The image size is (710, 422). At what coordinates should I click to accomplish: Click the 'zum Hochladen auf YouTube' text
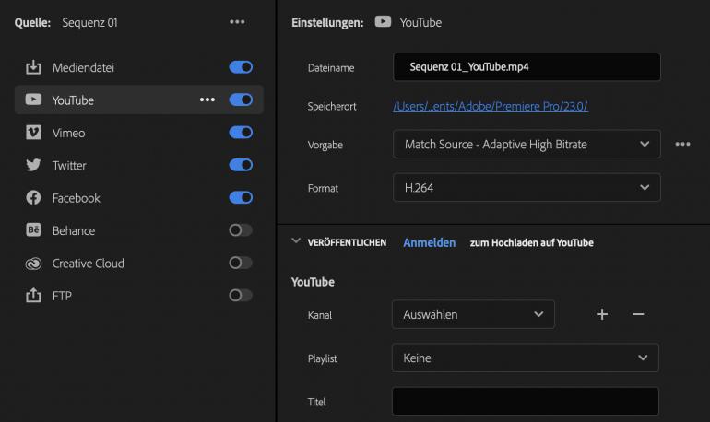(x=532, y=243)
